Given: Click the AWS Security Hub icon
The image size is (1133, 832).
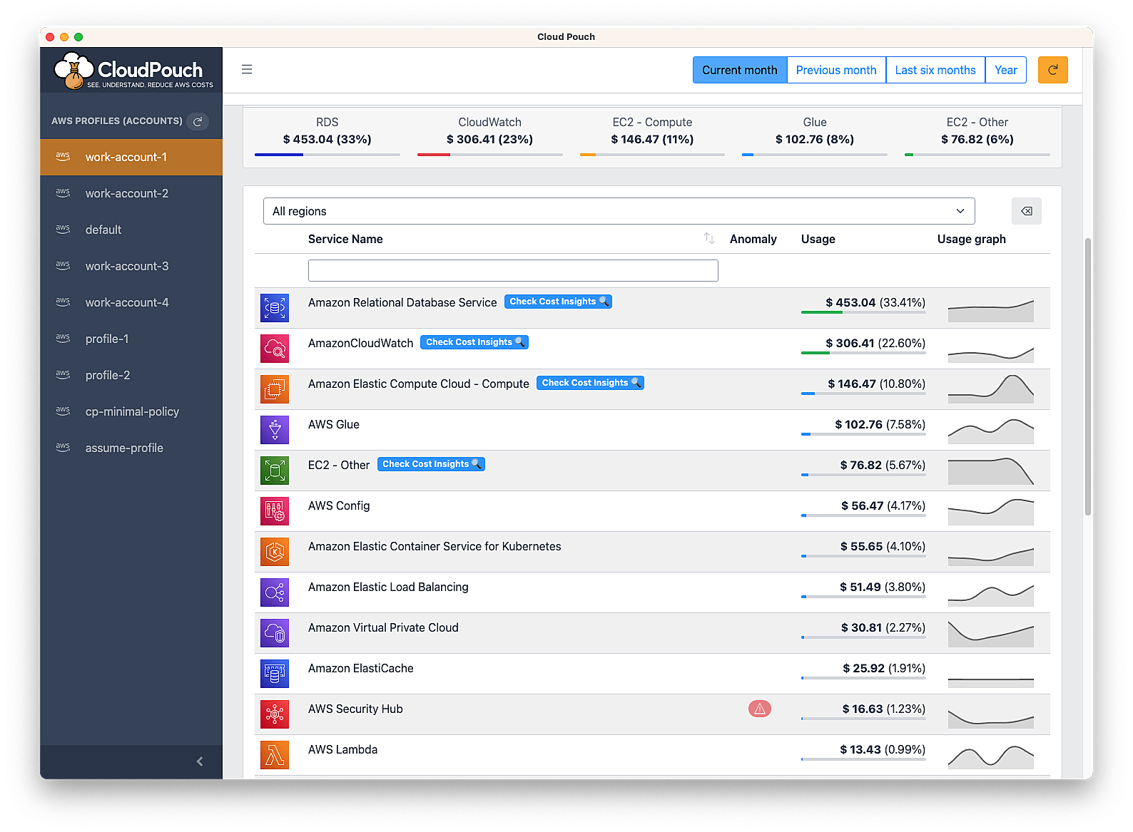Looking at the screenshot, I should 275,714.
